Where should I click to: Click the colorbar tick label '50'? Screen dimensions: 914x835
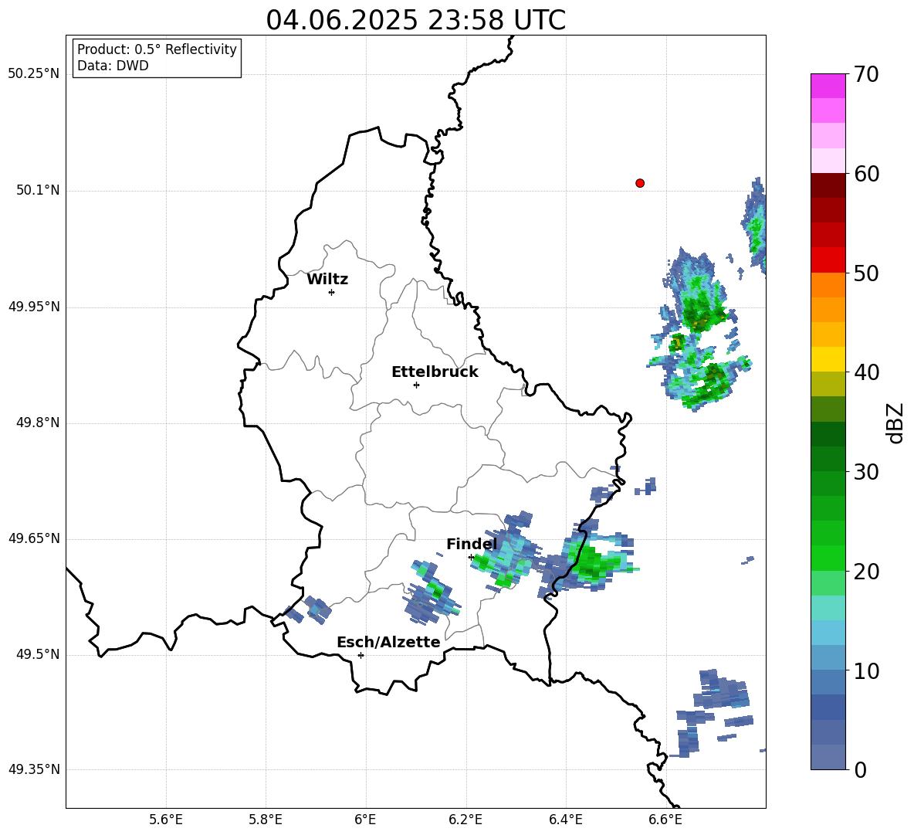click(865, 273)
